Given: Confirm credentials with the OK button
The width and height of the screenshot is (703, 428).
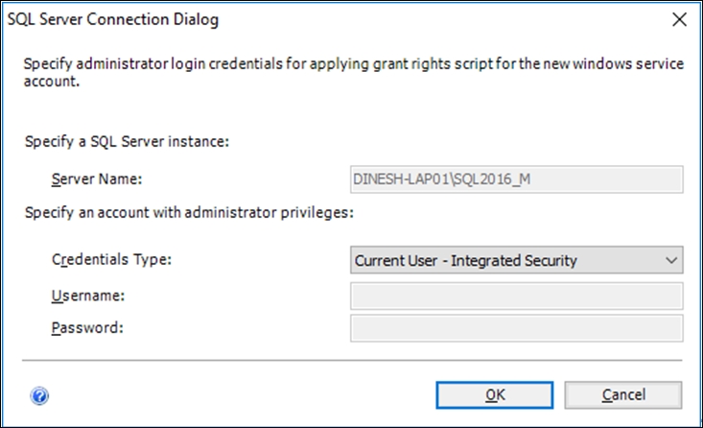Looking at the screenshot, I should pos(495,394).
